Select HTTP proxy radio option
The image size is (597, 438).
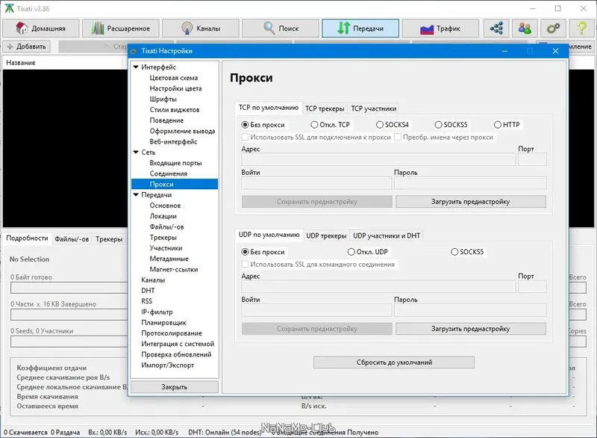coord(498,125)
